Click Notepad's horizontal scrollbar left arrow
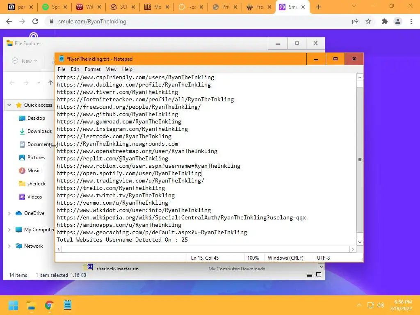Image resolution: width=420 pixels, height=315 pixels. [59, 249]
